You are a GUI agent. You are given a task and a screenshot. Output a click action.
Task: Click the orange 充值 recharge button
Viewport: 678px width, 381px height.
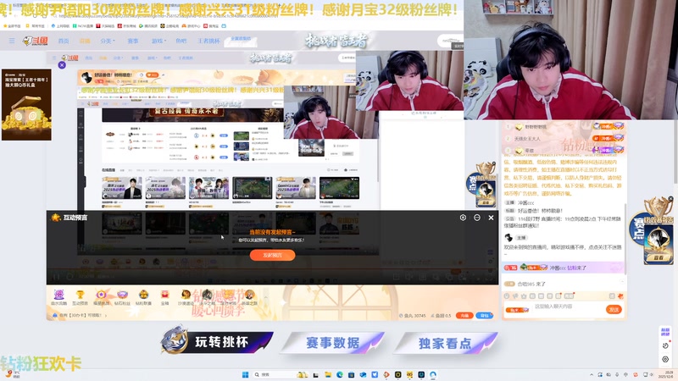coord(464,315)
